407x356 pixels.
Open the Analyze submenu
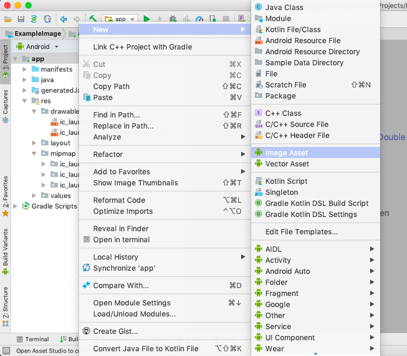pos(165,137)
